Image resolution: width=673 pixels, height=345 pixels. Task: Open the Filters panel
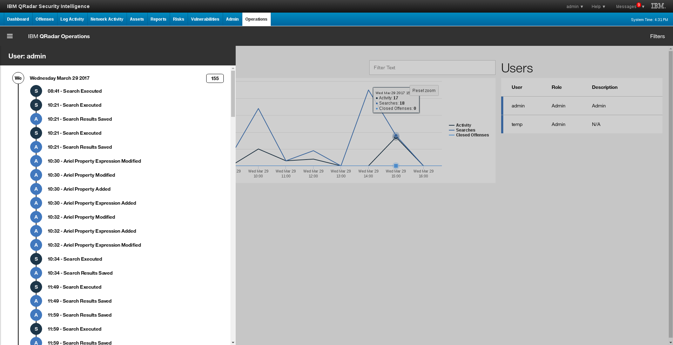[x=657, y=36]
